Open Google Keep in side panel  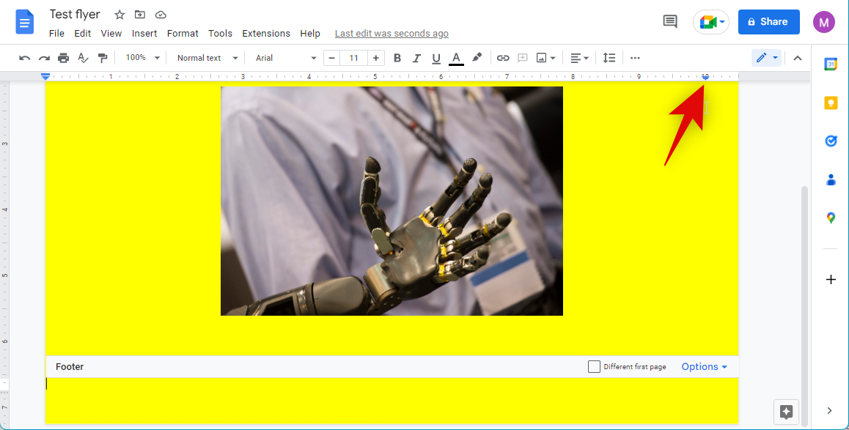point(831,103)
